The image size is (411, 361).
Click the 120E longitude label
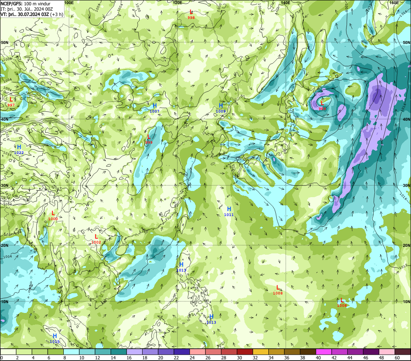point(178,2)
